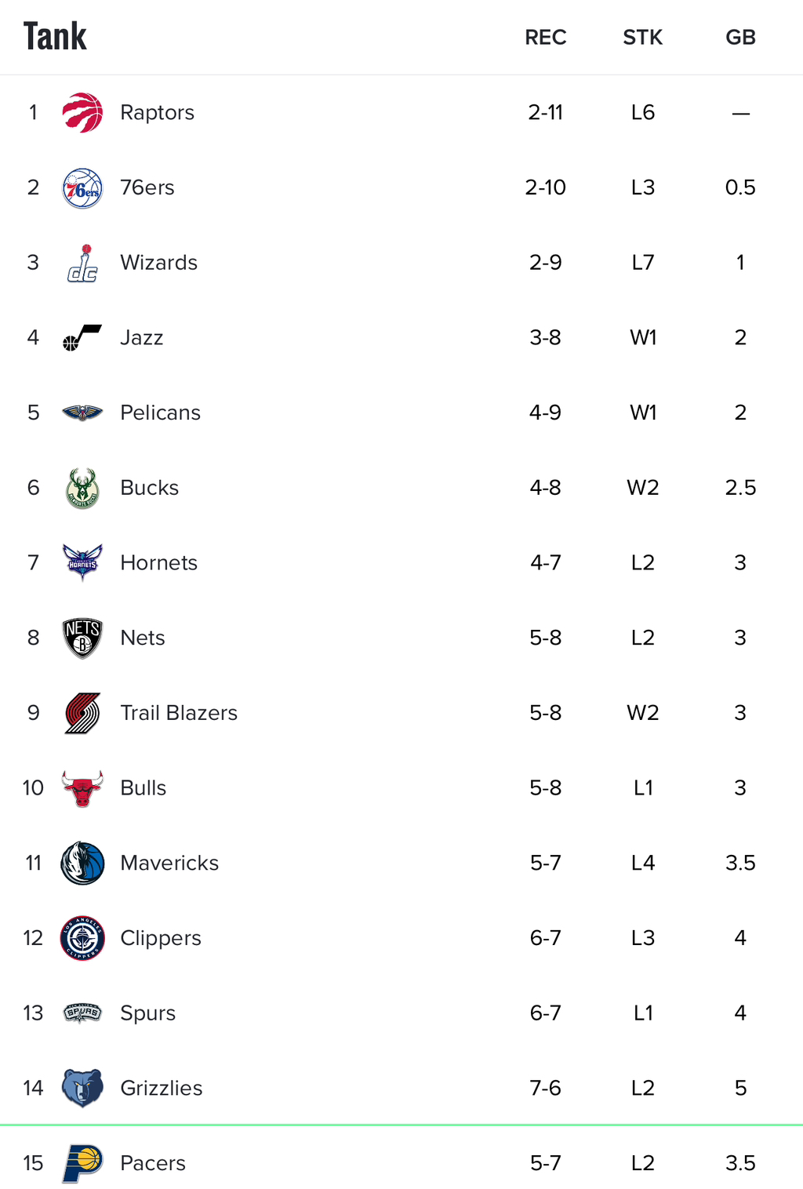Select the Hornets team logo
Image resolution: width=803 pixels, height=1189 pixels.
82,562
